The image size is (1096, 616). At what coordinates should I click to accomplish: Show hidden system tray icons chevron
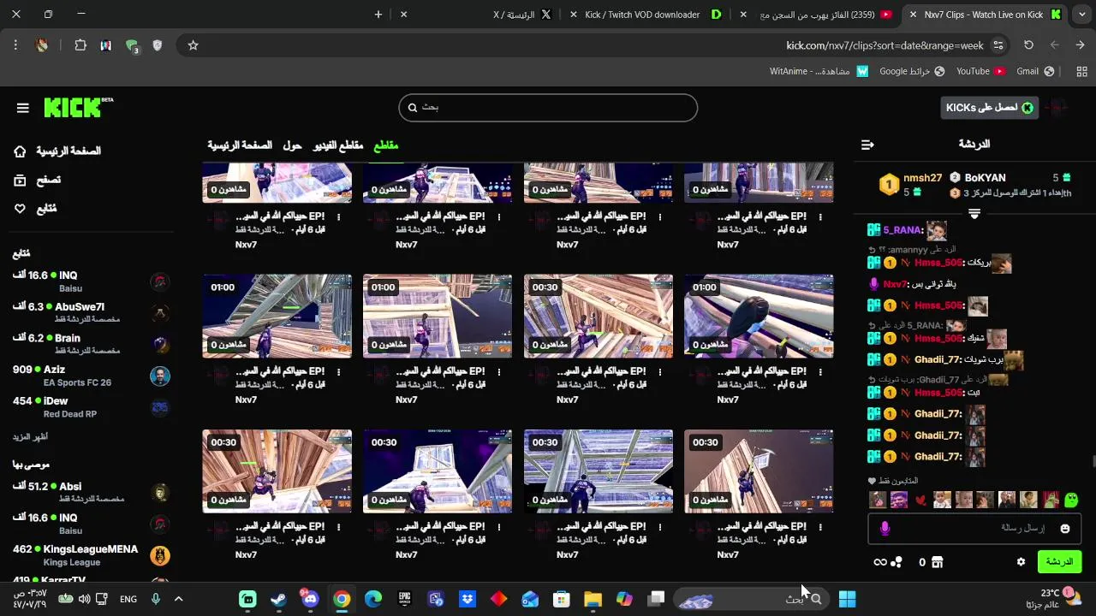pyautogui.click(x=178, y=599)
